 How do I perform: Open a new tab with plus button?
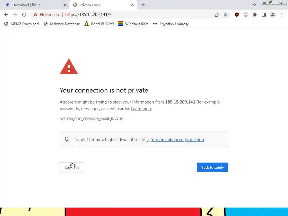pos(143,5)
